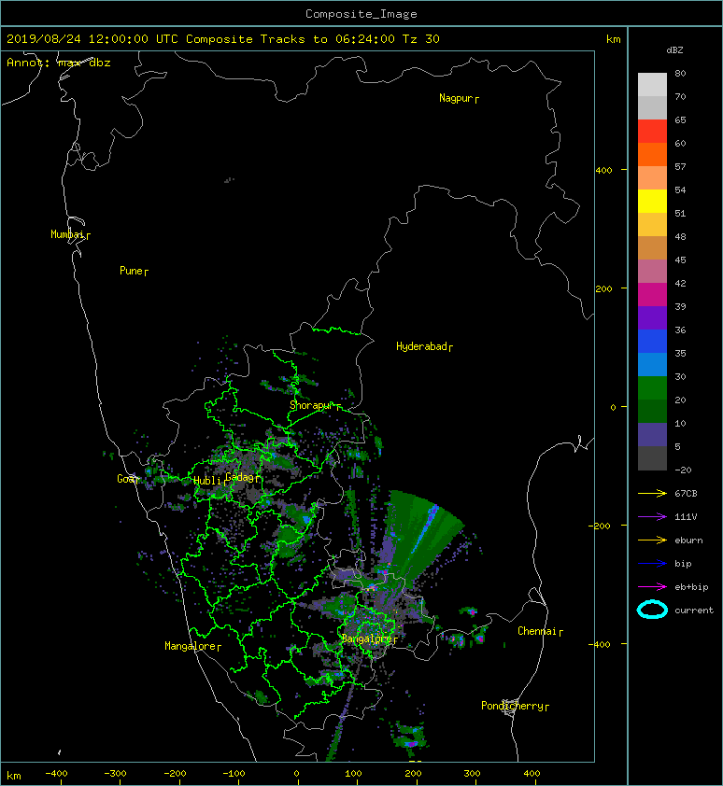Screen dimensions: 723x786
Task: Click the eburn arrow legend icon
Action: point(652,540)
